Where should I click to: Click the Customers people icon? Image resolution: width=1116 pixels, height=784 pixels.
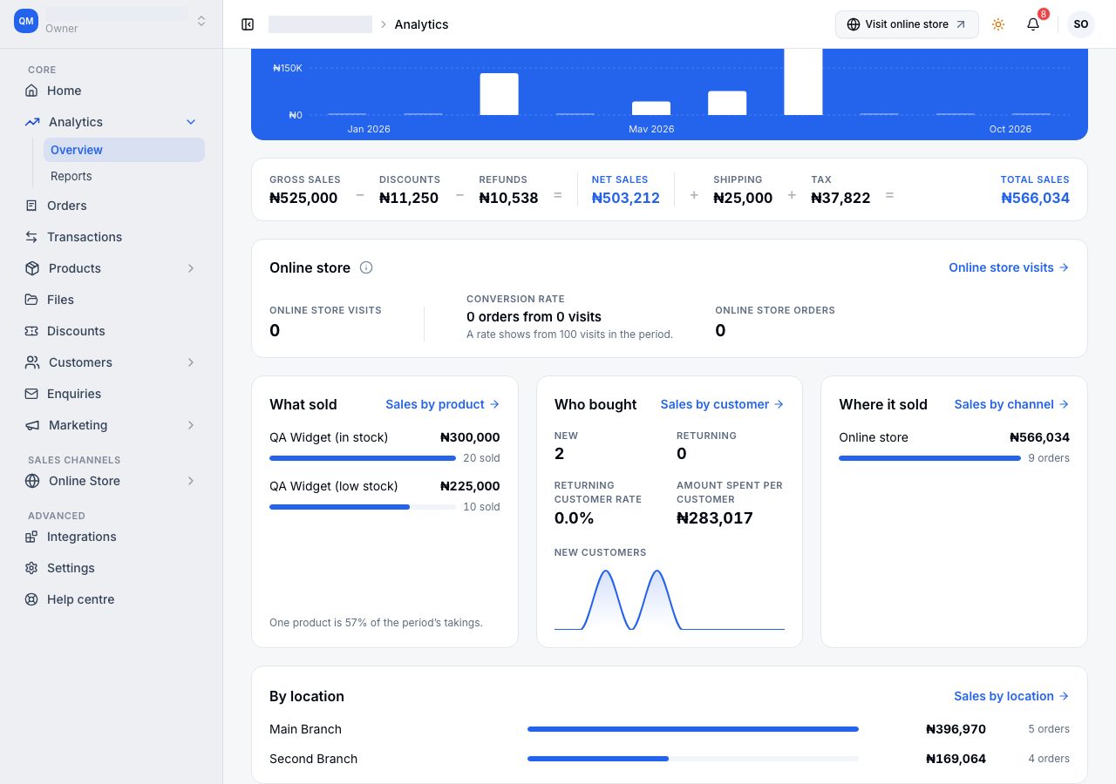(32, 362)
